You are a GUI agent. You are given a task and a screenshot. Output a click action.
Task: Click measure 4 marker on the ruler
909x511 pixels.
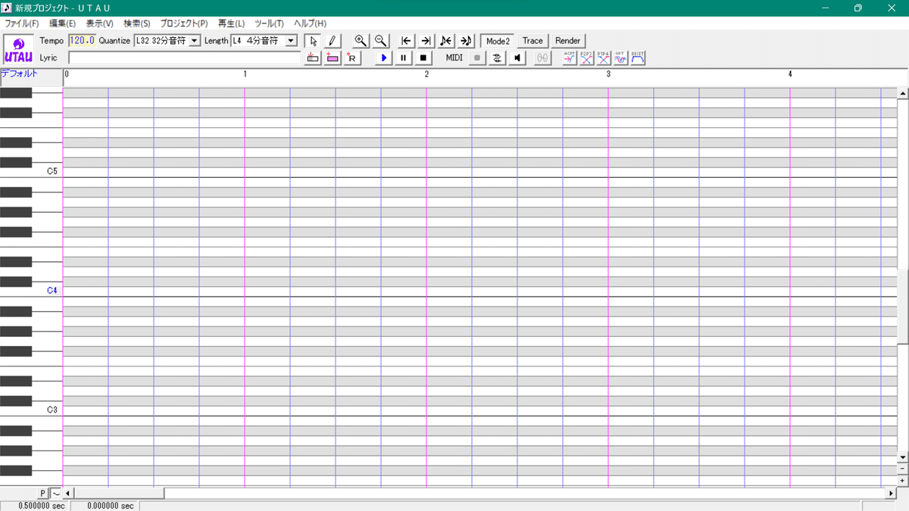[790, 73]
